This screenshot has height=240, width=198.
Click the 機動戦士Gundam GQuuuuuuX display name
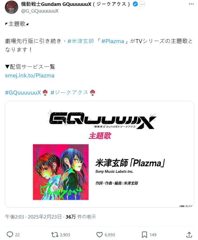click(x=75, y=4)
